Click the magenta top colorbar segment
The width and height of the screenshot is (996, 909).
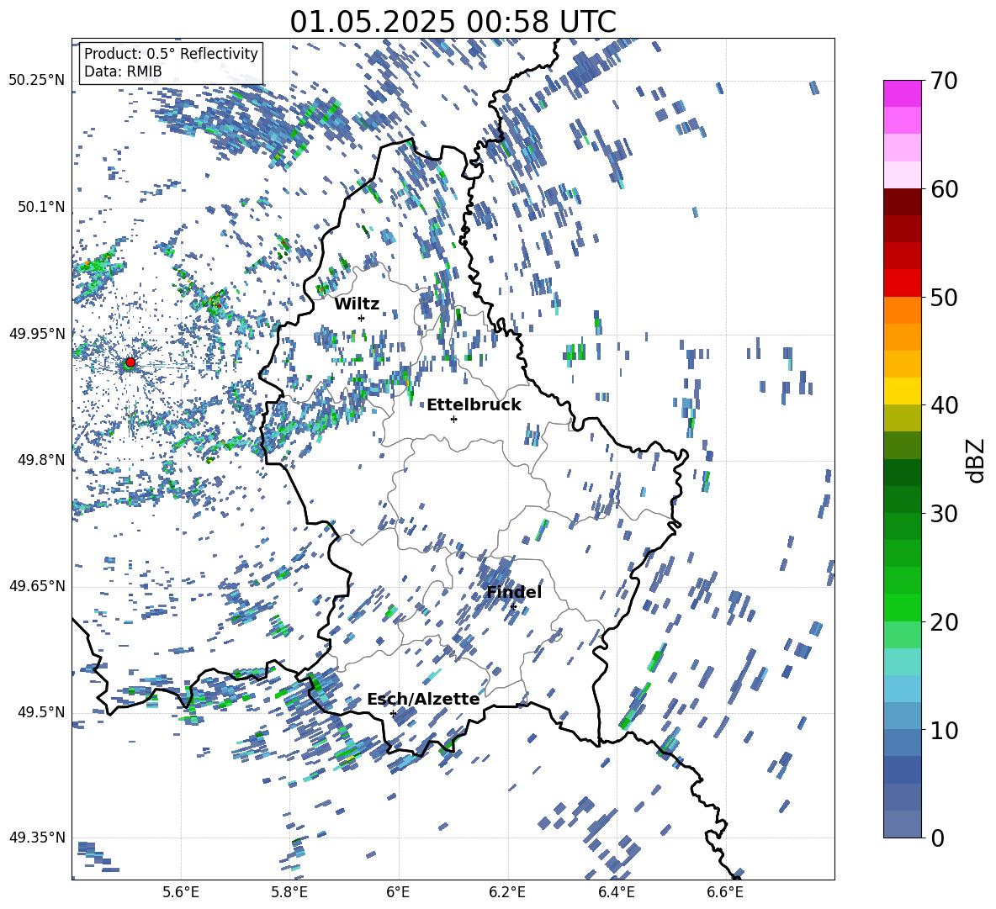coord(902,93)
